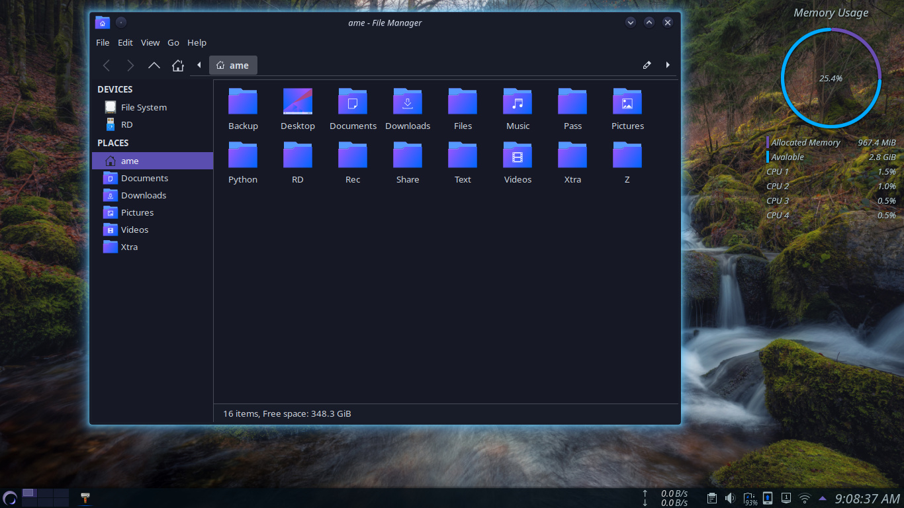Expand hidden tray icons with purple arrow
Image resolution: width=904 pixels, height=508 pixels.
823,498
